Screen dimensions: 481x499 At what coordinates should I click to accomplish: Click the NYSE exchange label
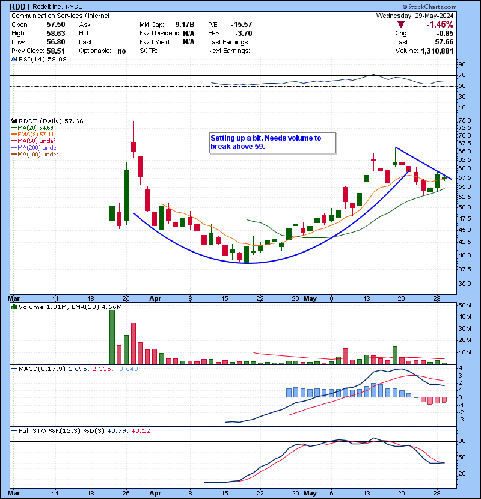[x=74, y=7]
